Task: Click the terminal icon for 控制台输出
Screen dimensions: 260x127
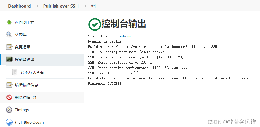Action: click(x=9, y=59)
